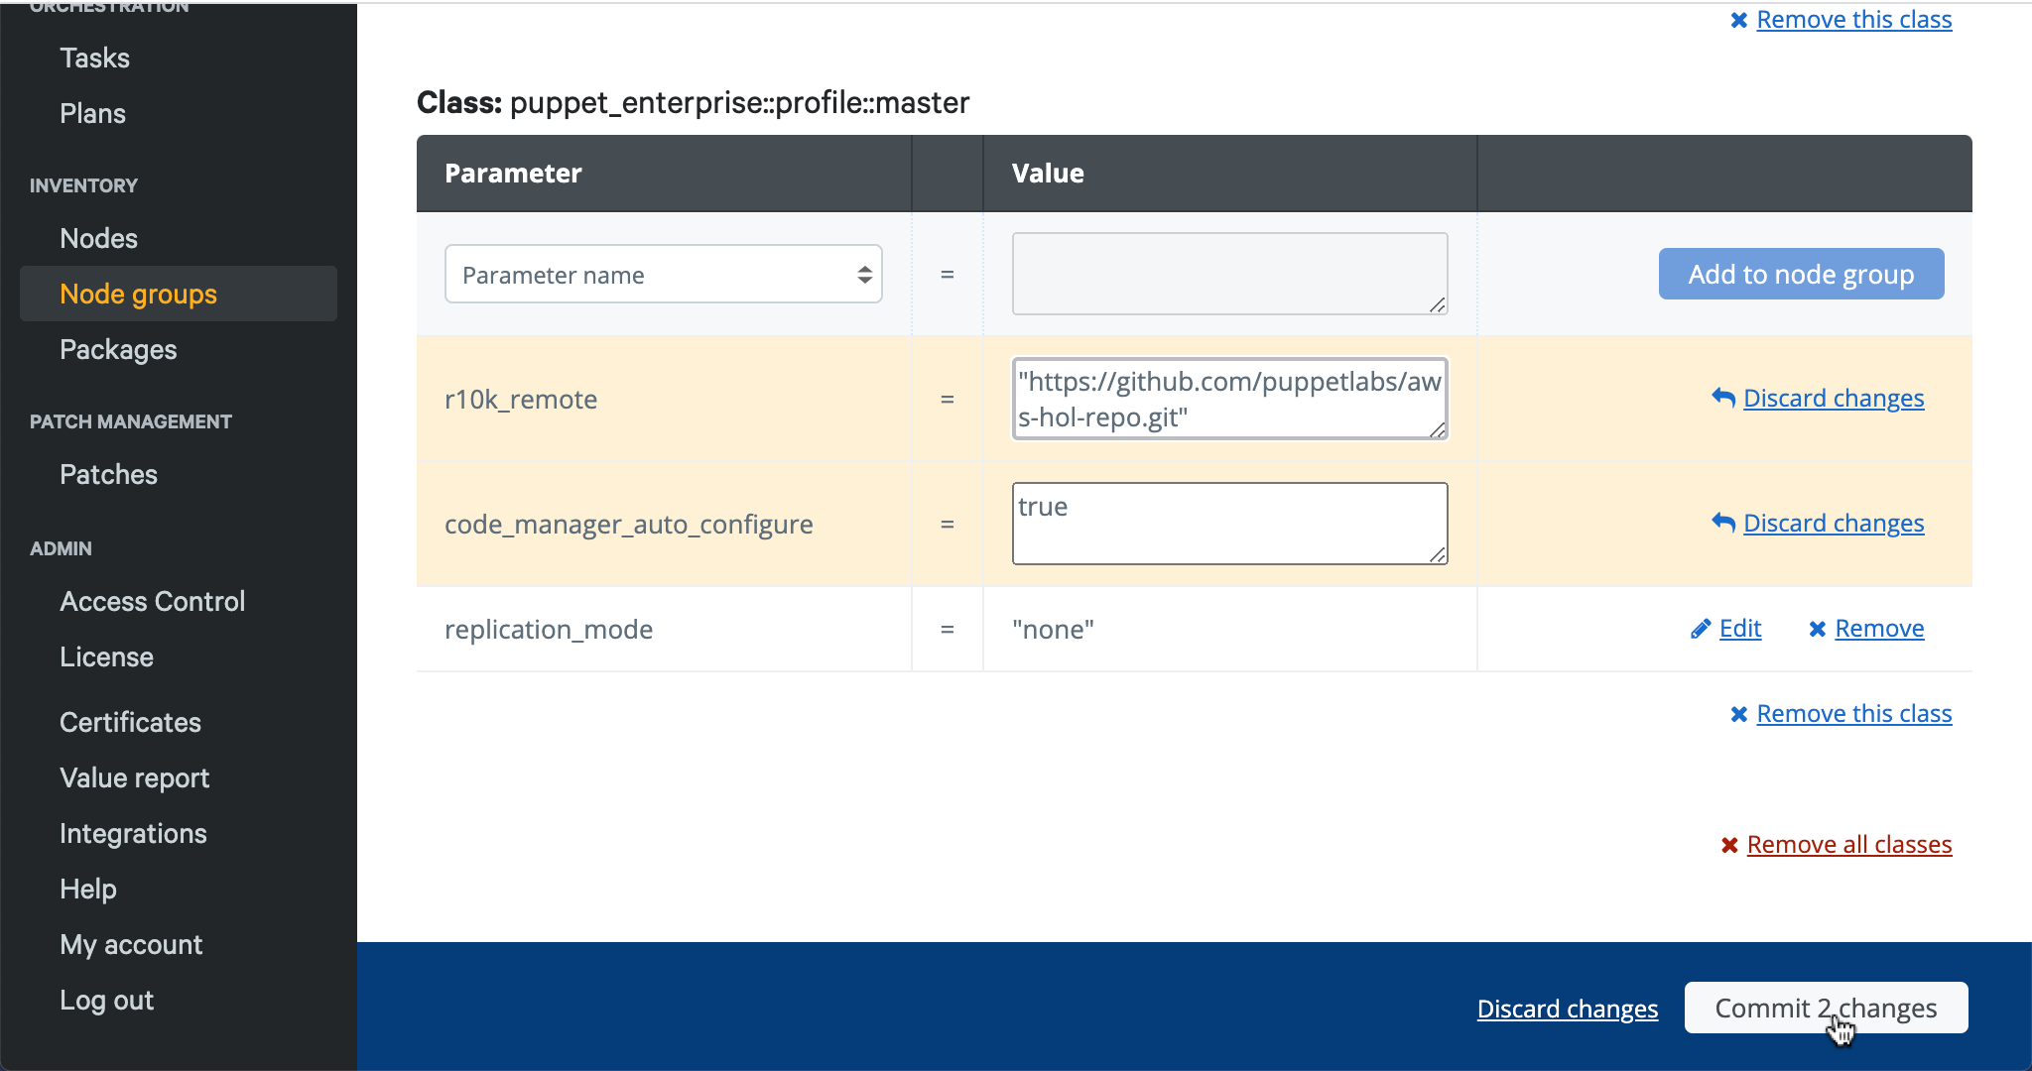Click the undo arrow icon for code_manager_auto_configure
This screenshot has width=2032, height=1071.
[1723, 523]
